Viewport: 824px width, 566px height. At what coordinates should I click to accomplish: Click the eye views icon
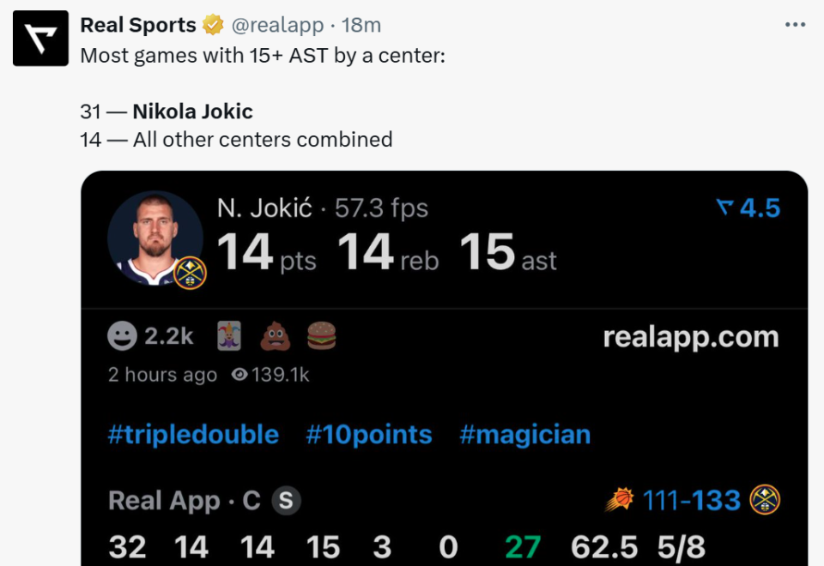239,375
